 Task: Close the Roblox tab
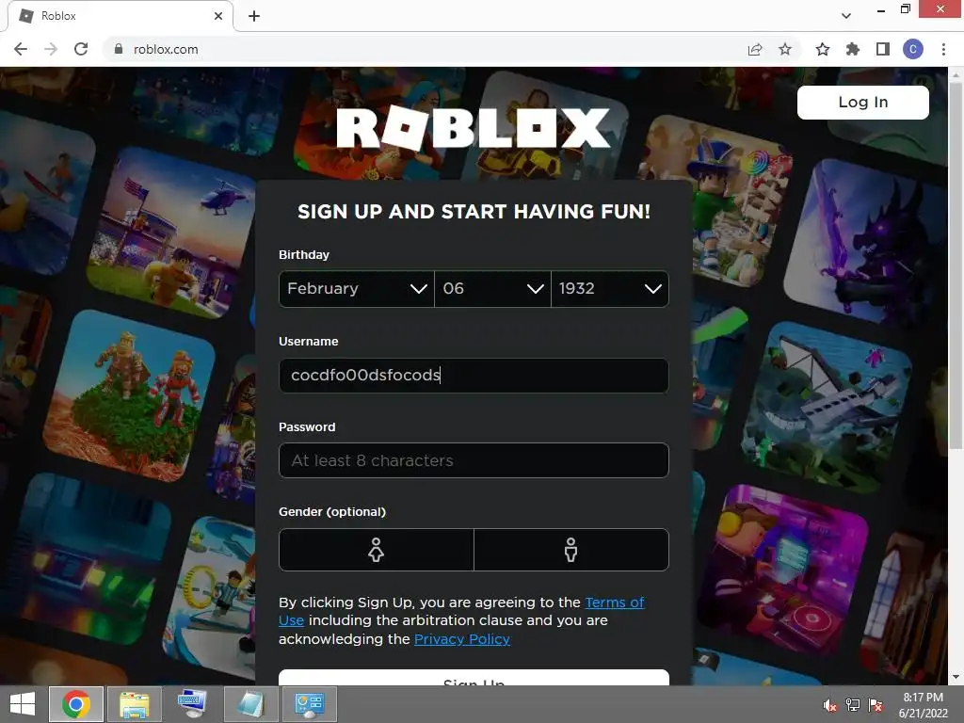pos(218,16)
